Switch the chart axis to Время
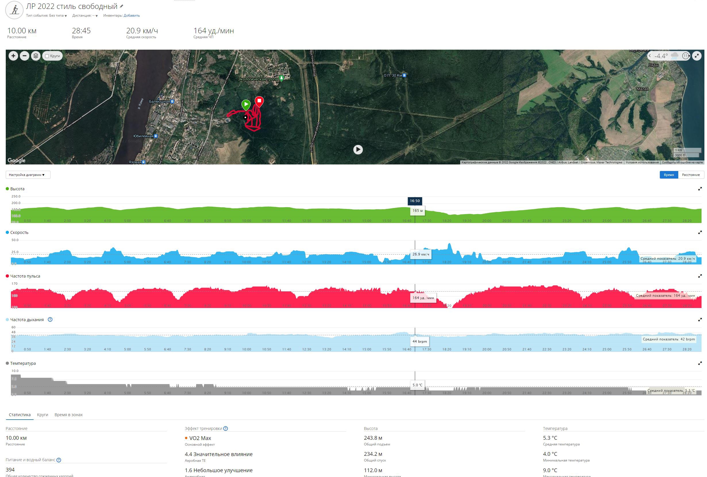This screenshot has height=477, width=707. [669, 175]
